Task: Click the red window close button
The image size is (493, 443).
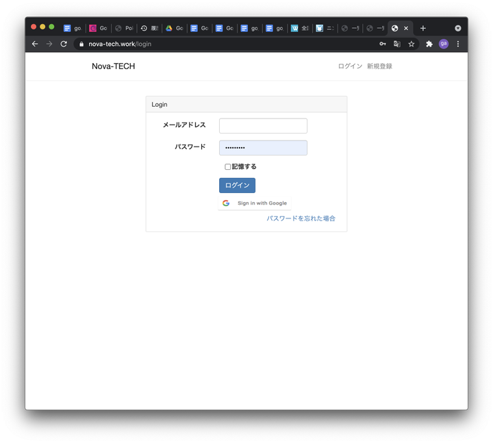Action: tap(34, 27)
